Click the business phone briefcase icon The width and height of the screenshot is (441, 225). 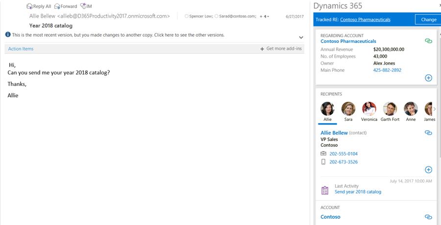point(323,154)
